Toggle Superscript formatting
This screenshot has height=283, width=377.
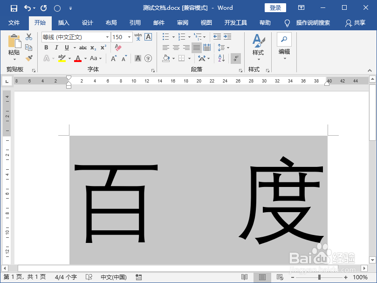coord(103,48)
